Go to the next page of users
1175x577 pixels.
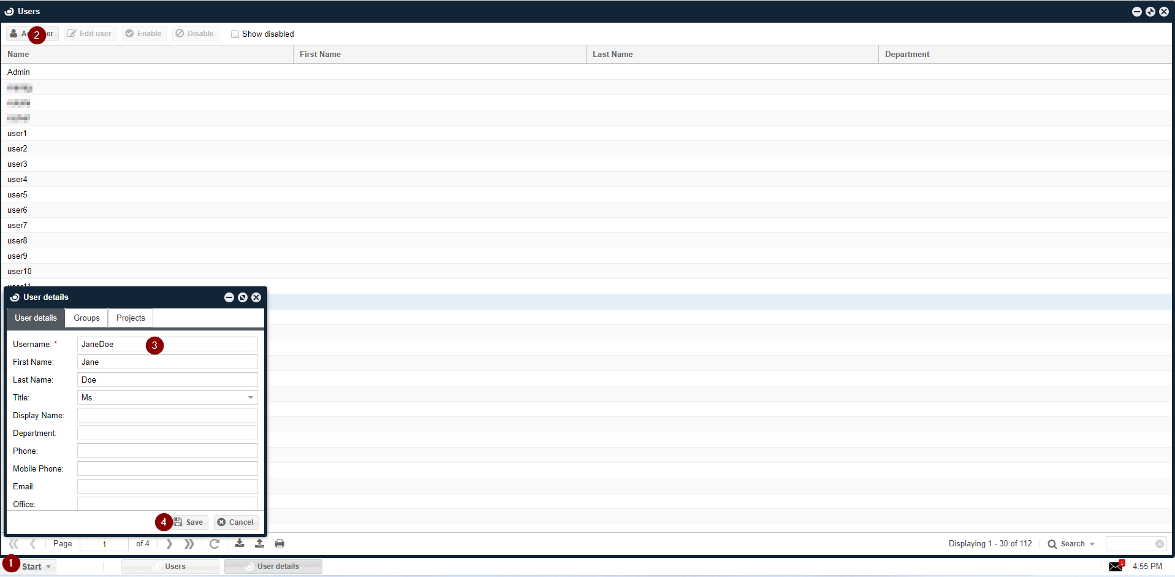169,543
